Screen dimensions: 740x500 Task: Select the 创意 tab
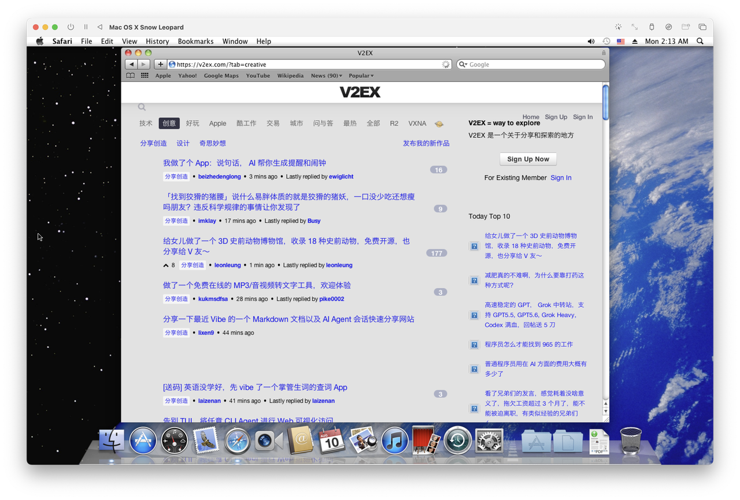point(169,124)
